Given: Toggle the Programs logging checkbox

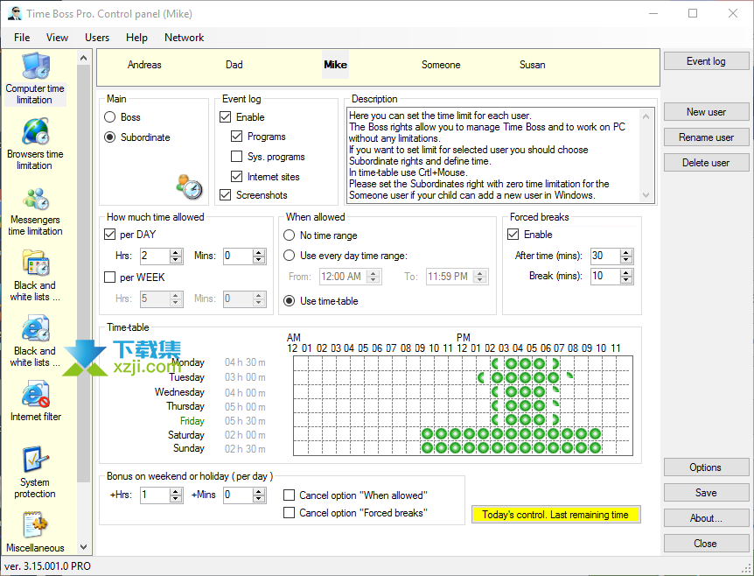Looking at the screenshot, I should (236, 137).
